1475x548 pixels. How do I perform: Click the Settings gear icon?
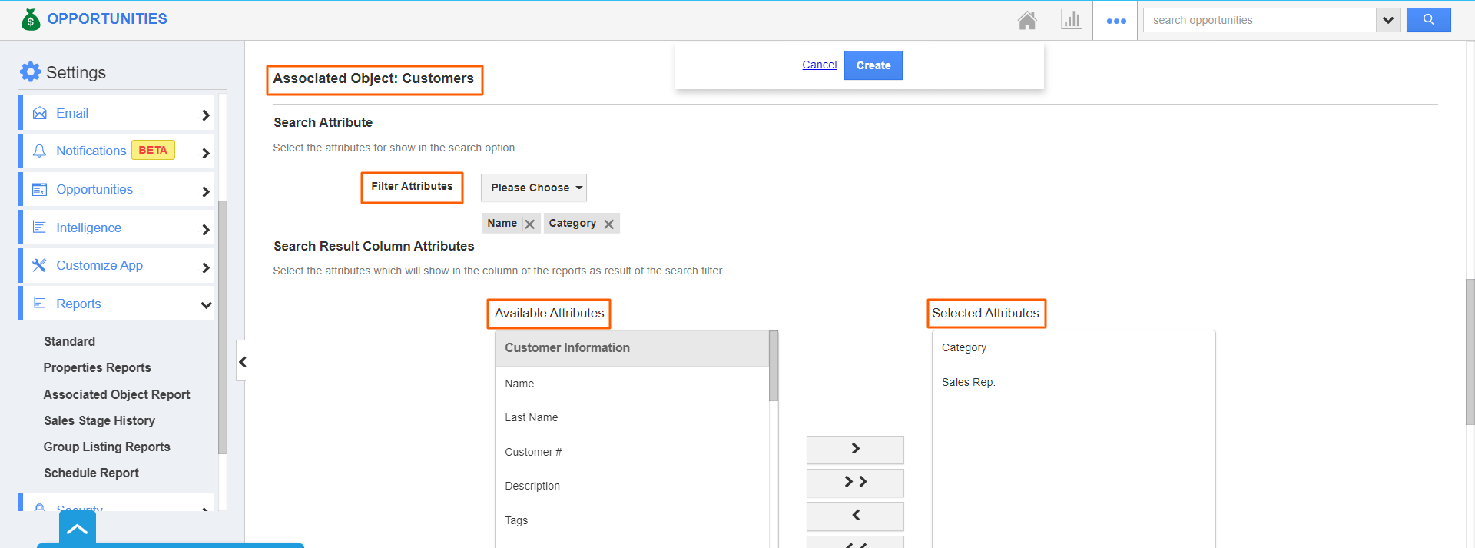tap(31, 72)
